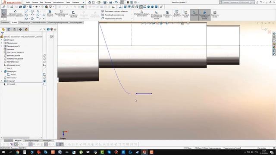
Task: Click Sketch Picture (Картинка эскиза)
Action: point(215,14)
